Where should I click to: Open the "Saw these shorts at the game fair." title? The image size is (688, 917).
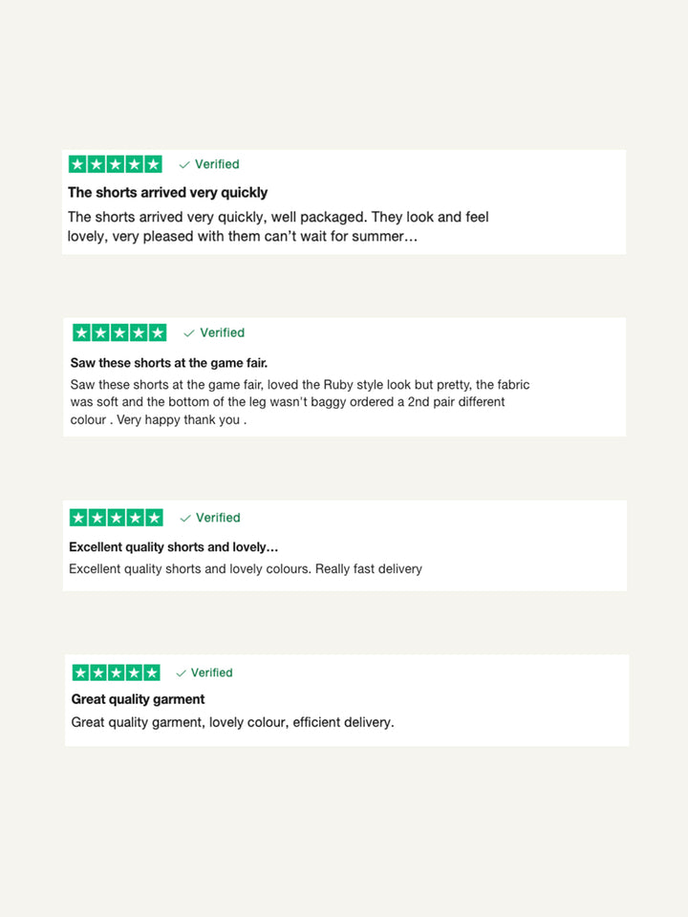[x=169, y=363]
